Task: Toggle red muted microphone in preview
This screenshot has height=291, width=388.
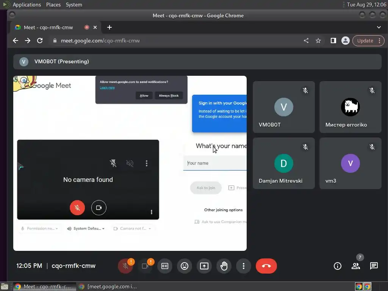Action: click(x=77, y=208)
